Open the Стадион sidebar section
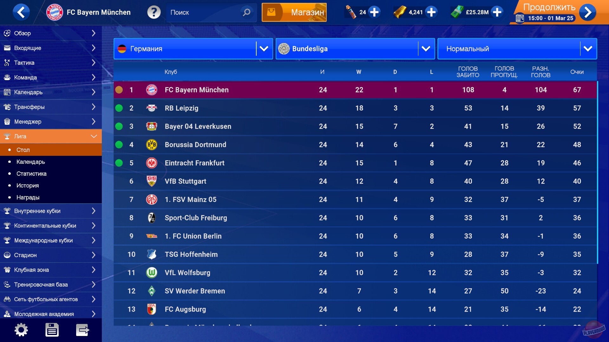This screenshot has width=609, height=342. [x=51, y=255]
